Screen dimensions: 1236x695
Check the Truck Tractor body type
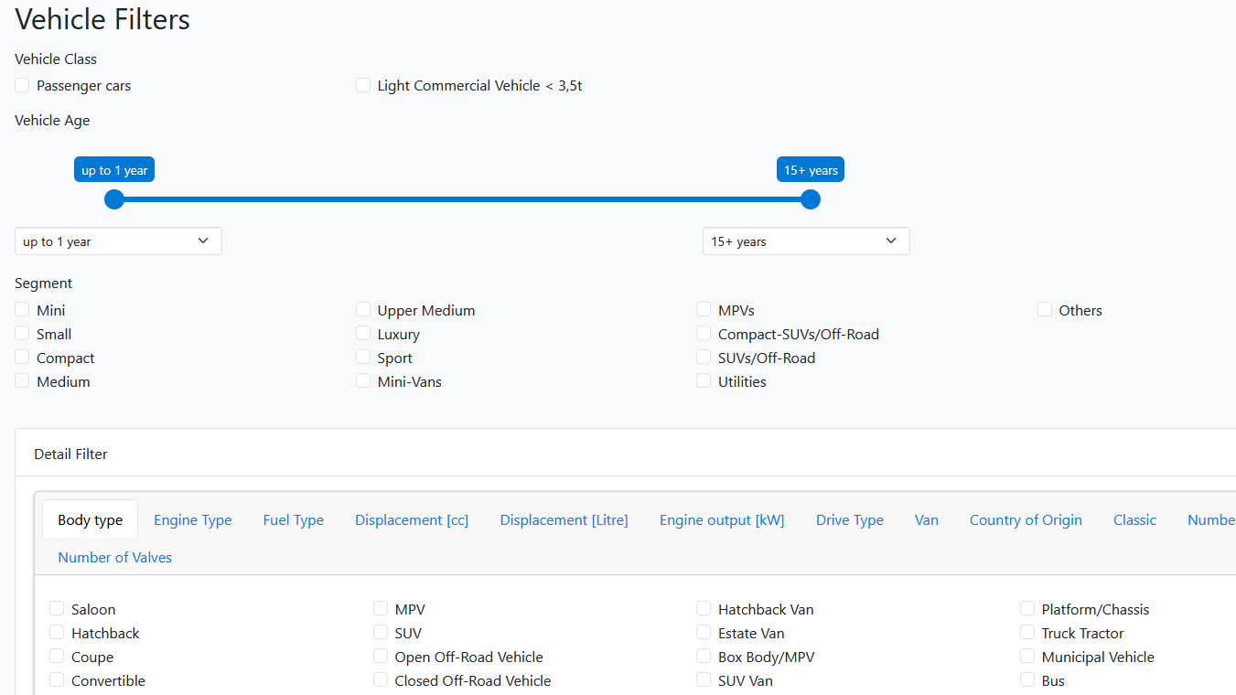pos(1027,633)
